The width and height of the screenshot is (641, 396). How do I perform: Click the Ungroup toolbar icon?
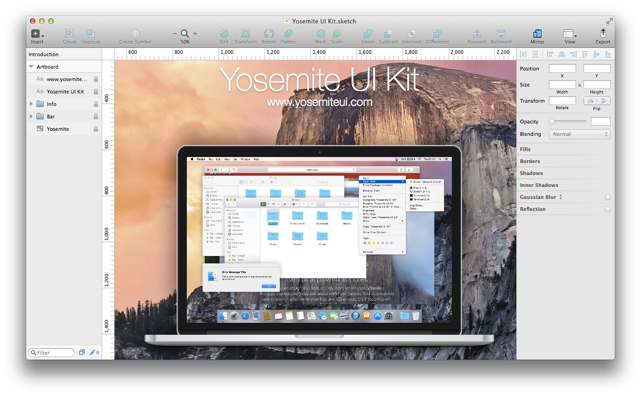pyautogui.click(x=91, y=34)
